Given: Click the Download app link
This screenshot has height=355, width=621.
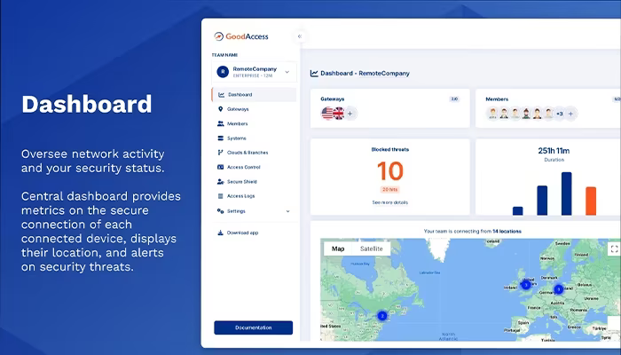Looking at the screenshot, I should point(242,233).
